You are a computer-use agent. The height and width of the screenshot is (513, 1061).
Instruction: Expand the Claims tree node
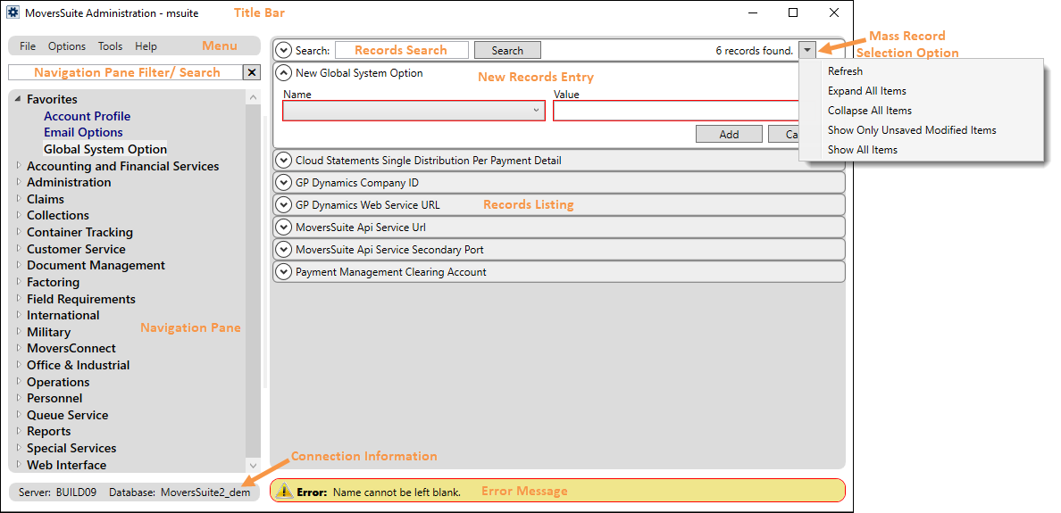19,199
